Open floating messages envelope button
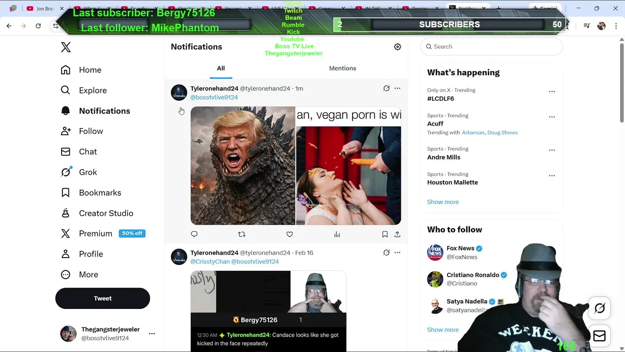625x352 pixels. [600, 336]
